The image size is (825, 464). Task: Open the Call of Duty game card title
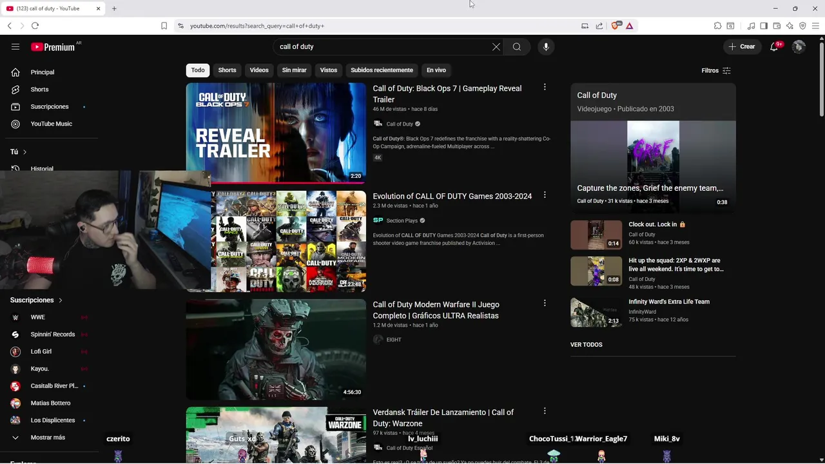[x=597, y=95]
